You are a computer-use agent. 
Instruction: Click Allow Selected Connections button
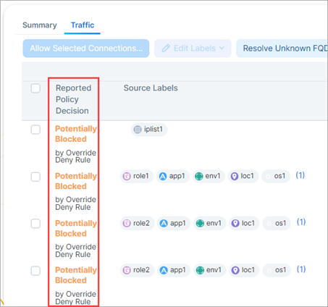point(86,49)
